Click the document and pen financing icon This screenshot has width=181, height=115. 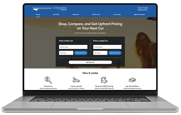tap(104, 80)
